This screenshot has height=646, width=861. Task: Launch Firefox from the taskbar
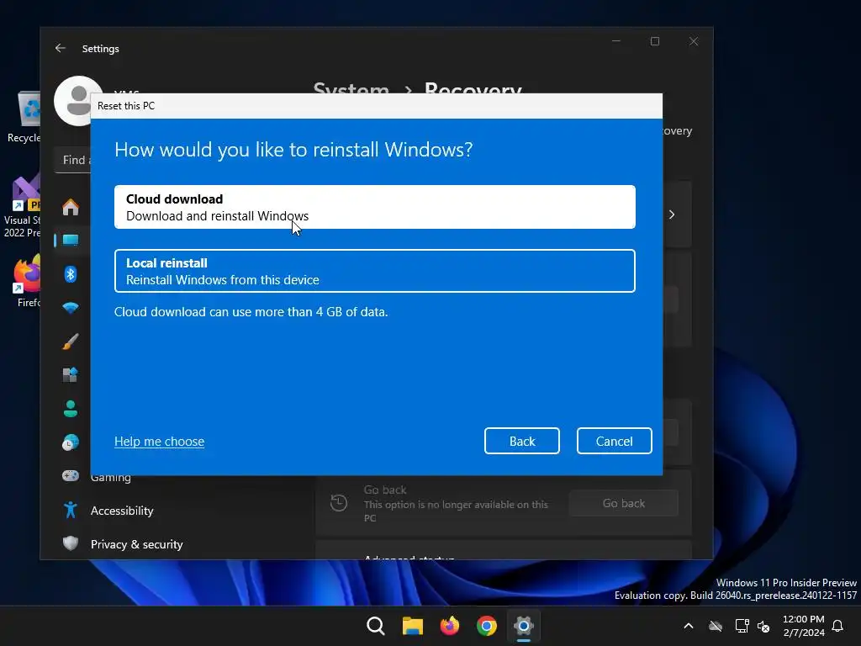point(450,626)
